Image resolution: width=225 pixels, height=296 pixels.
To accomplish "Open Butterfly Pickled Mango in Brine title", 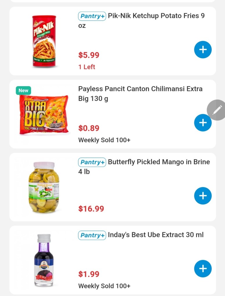I will point(159,162).
